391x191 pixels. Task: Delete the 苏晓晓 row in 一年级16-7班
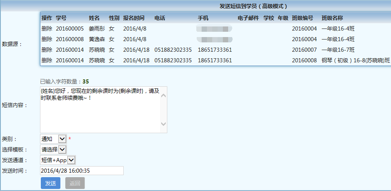[x=47, y=50]
